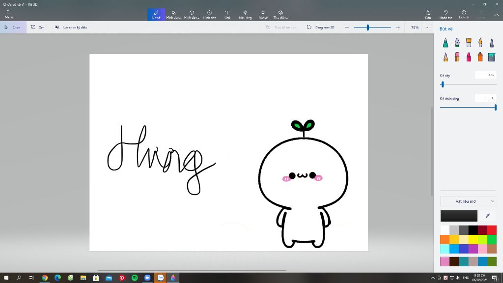This screenshot has width=503, height=283.
Task: Open Google Chrome from taskbar
Action: click(x=45, y=278)
